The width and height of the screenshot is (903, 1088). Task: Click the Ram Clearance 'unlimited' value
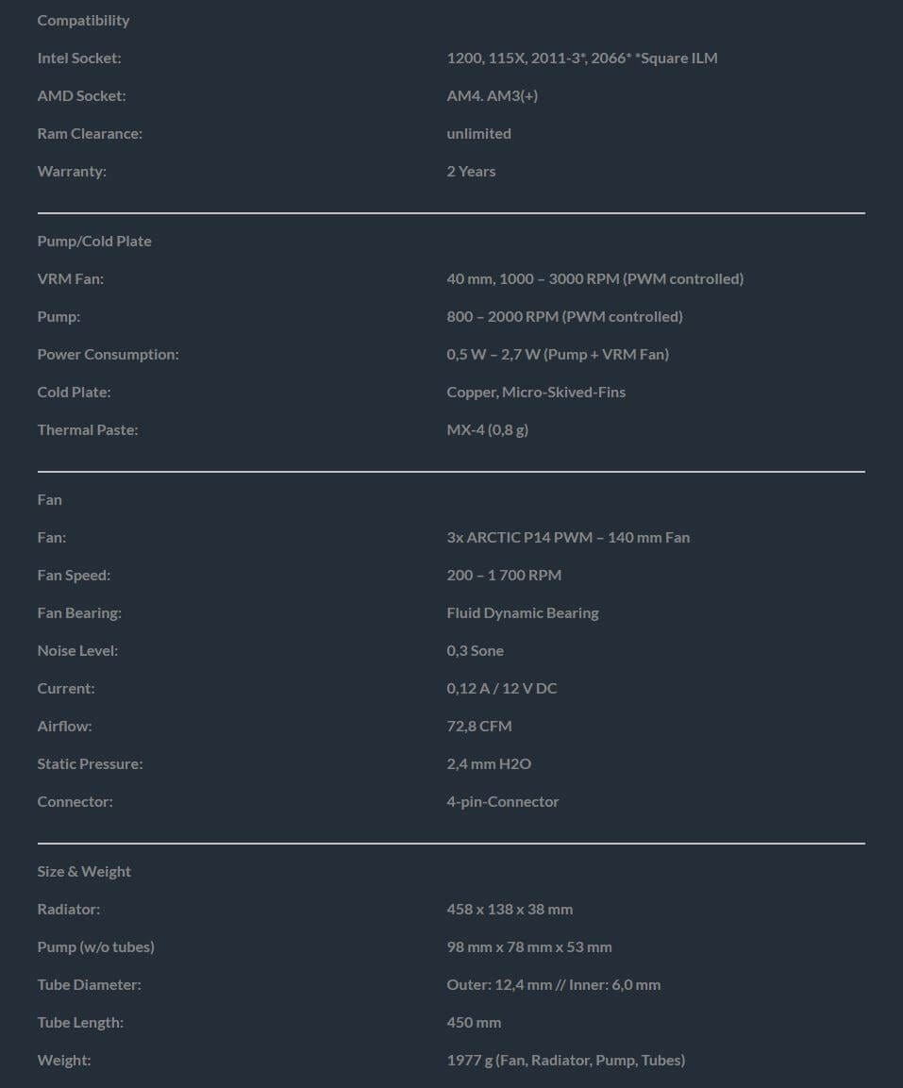coord(478,133)
